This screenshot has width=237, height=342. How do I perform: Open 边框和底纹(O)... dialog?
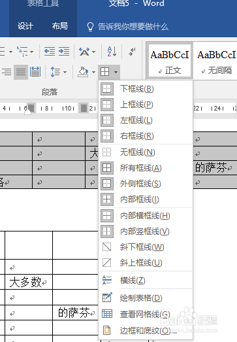pos(146,330)
